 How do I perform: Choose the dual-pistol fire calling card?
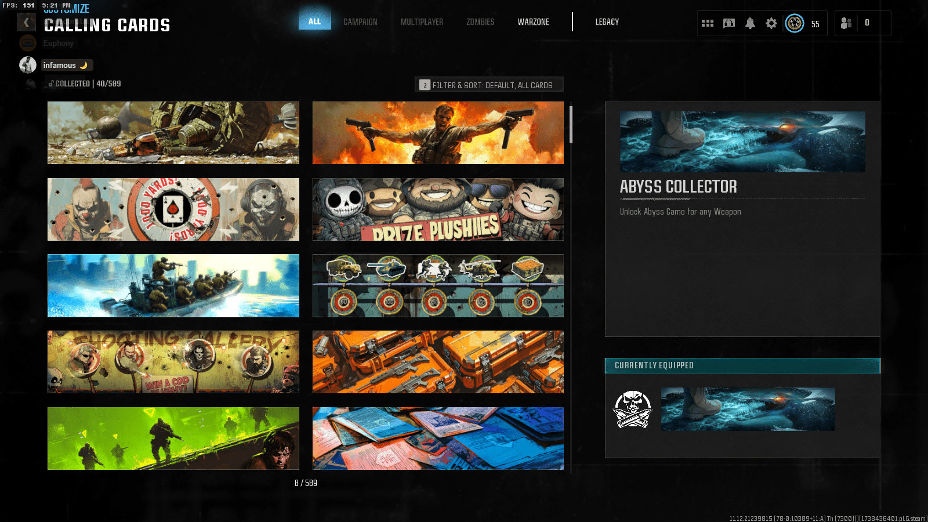coord(438,133)
